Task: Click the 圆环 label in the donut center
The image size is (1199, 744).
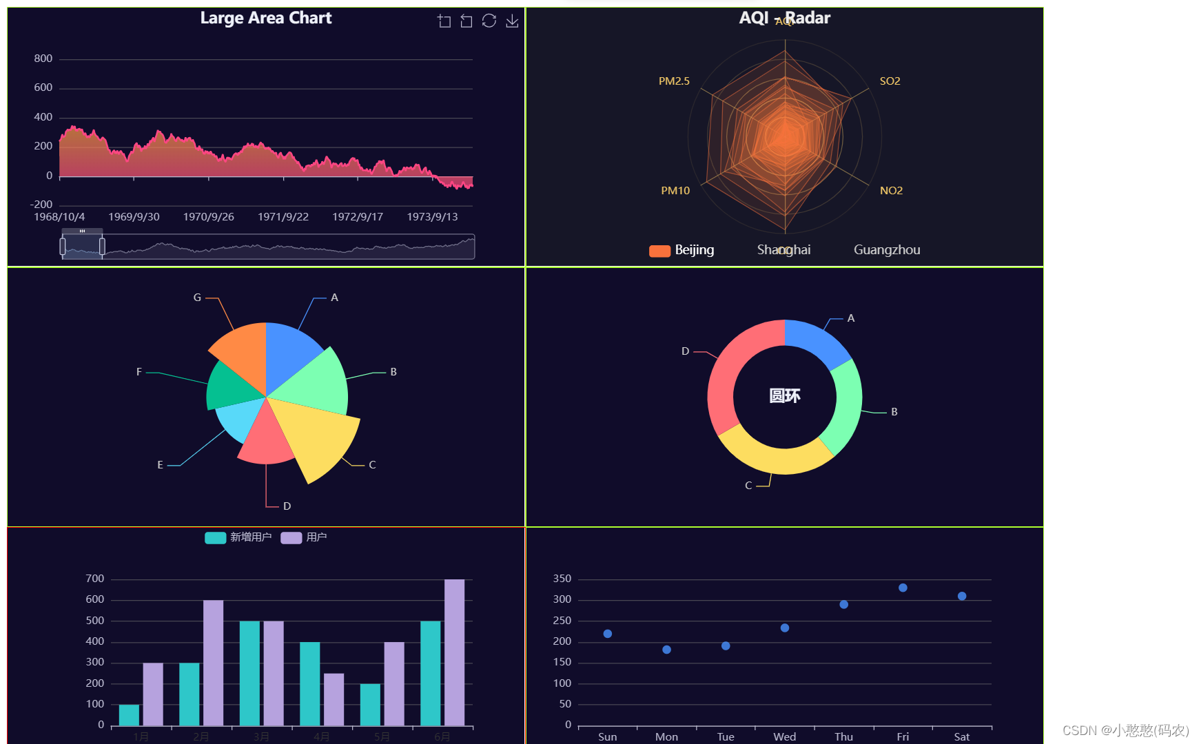Action: pos(783,396)
